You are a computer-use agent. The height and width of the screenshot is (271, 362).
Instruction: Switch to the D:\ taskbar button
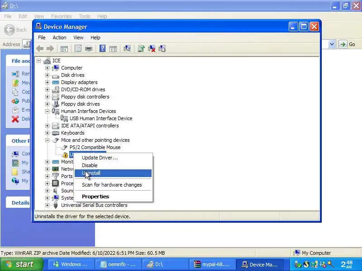tap(165, 264)
